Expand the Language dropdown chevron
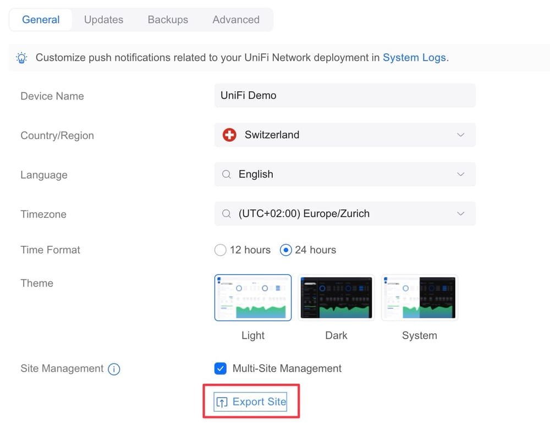The image size is (550, 447). (x=460, y=174)
